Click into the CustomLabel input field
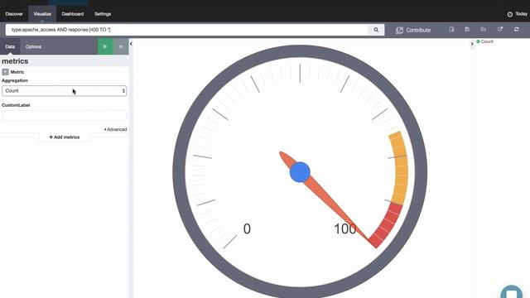Screen dimensions: 530x298 click(65, 115)
